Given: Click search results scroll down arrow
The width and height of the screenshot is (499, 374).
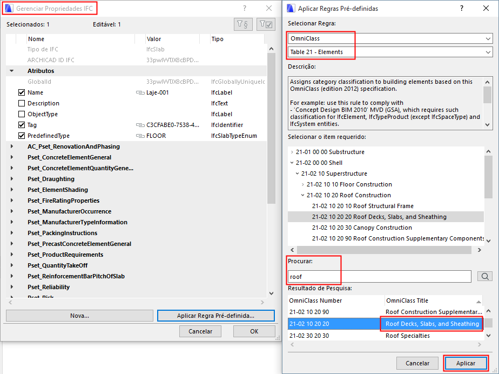Looking at the screenshot, I should pos(489,336).
